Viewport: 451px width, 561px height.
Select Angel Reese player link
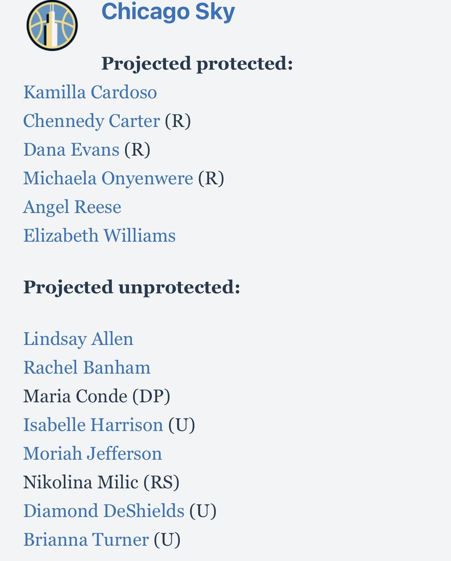point(72,207)
